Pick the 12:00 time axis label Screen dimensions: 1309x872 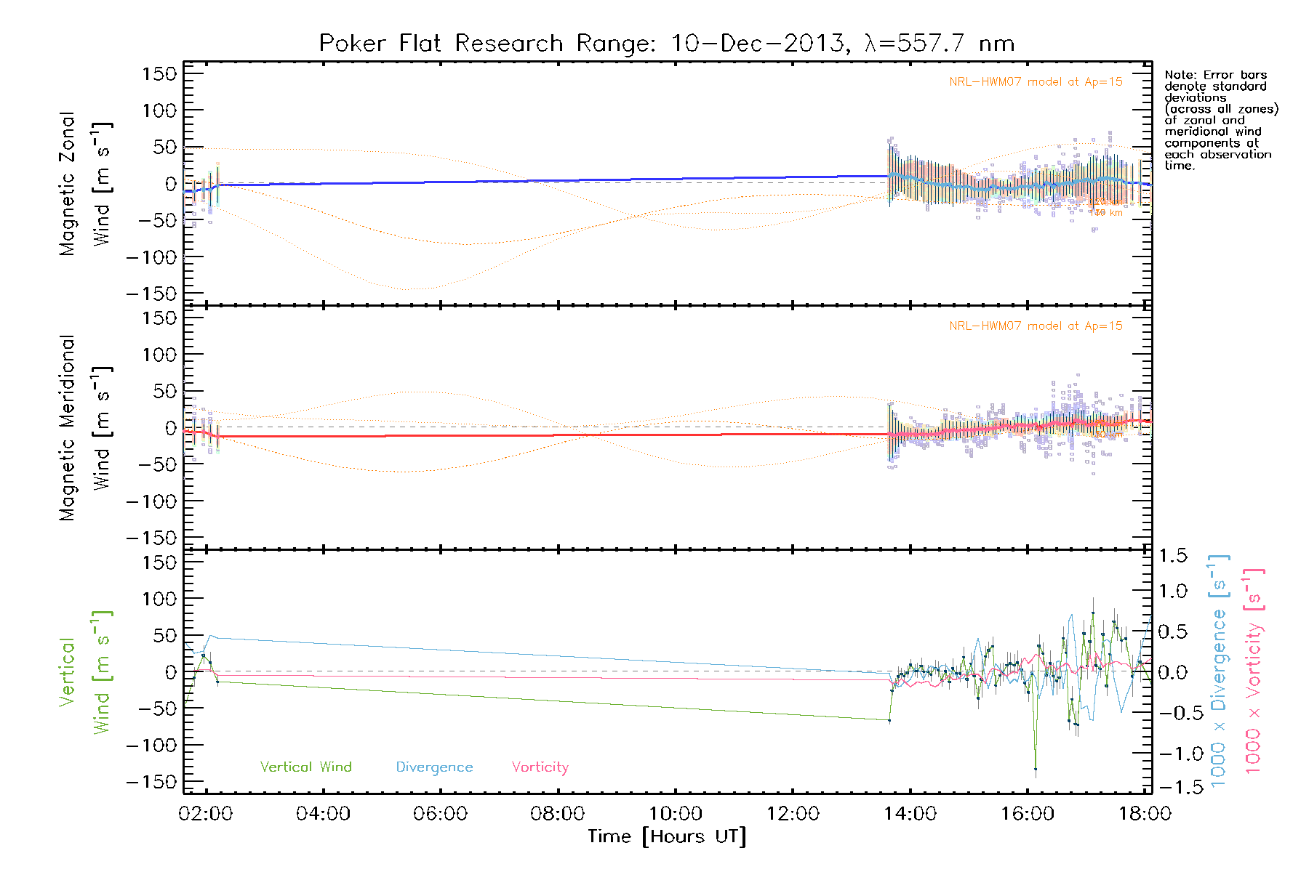click(x=793, y=813)
